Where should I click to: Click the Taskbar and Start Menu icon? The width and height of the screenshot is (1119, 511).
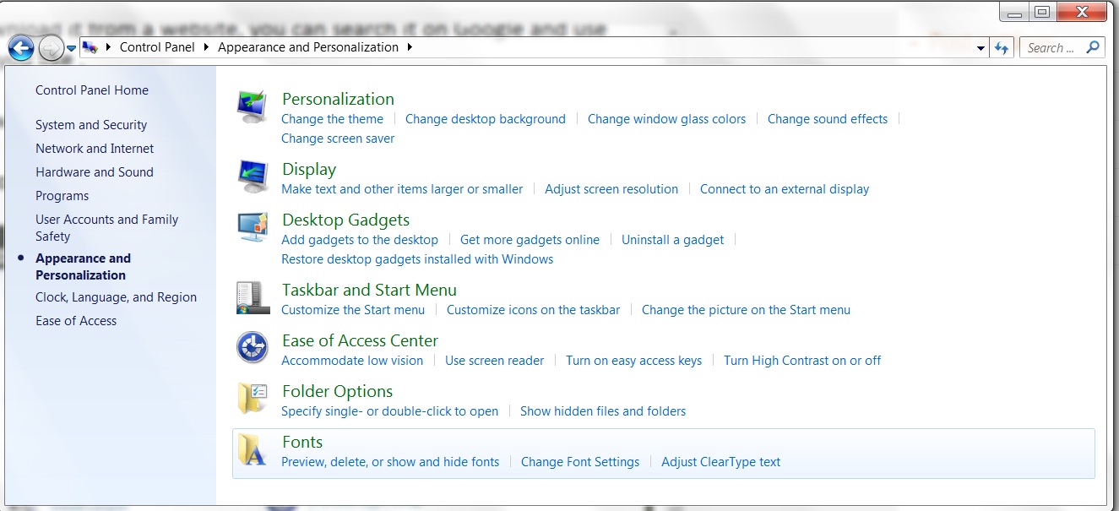point(252,296)
